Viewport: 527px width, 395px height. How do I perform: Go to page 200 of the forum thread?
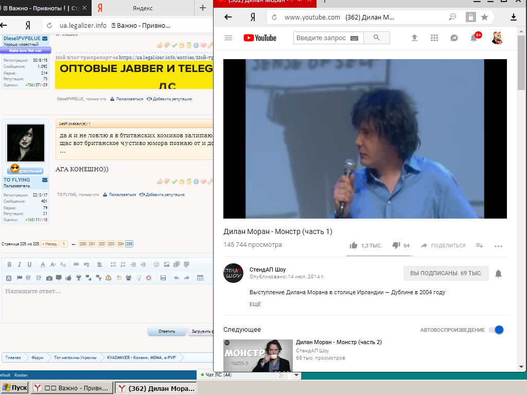pyautogui.click(x=83, y=244)
